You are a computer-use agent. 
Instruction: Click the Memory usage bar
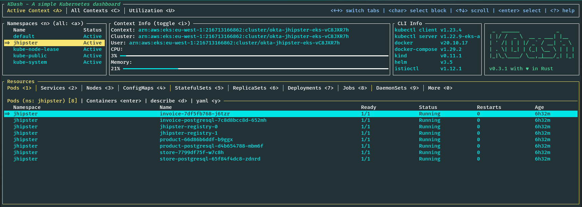pyautogui.click(x=256, y=69)
